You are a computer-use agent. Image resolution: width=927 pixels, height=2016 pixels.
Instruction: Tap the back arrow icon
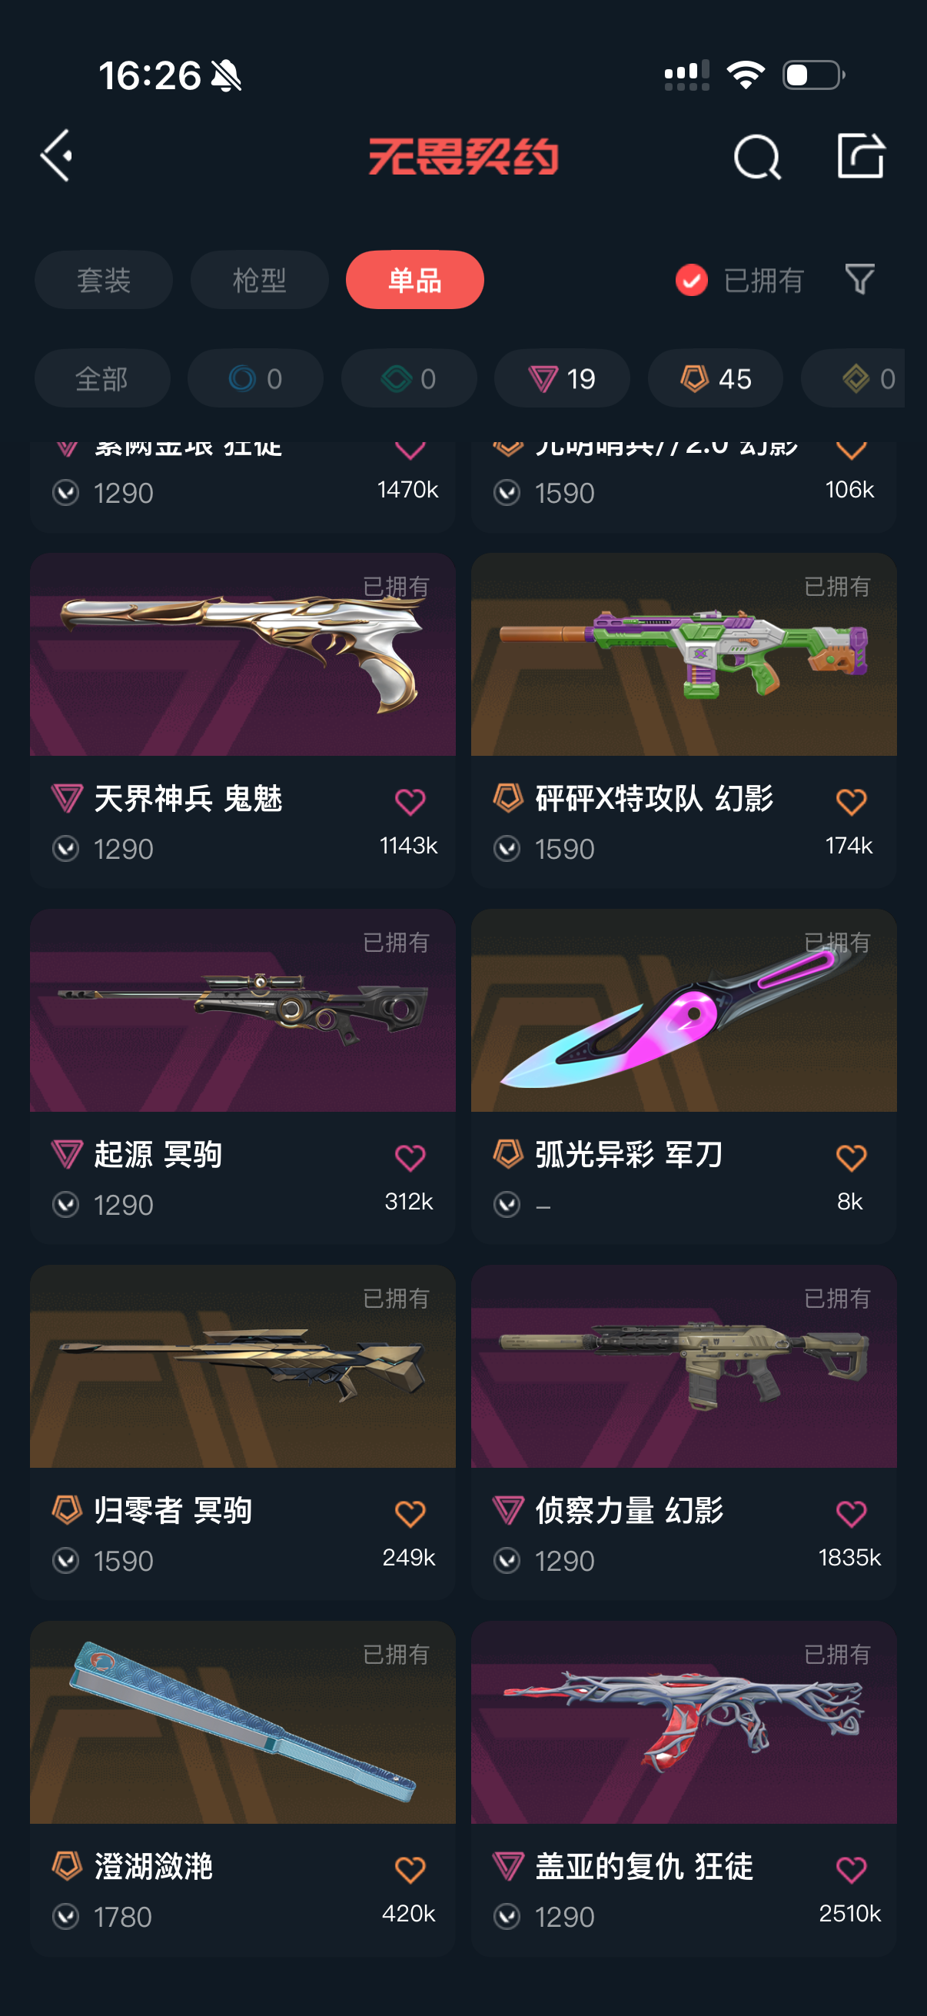point(57,156)
